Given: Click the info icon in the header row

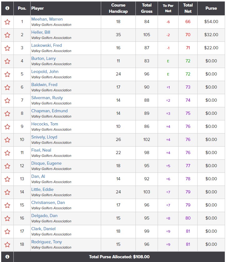Looking at the screenshot, I should pos(7,8).
